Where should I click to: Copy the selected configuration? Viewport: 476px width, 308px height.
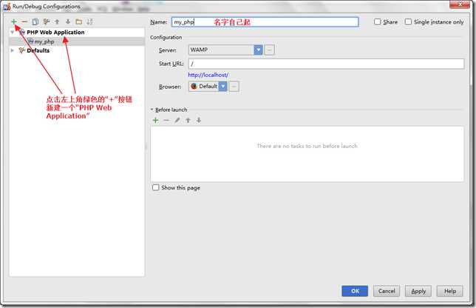click(x=35, y=21)
